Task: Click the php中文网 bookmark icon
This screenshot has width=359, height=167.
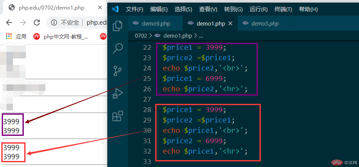Action: (36, 36)
